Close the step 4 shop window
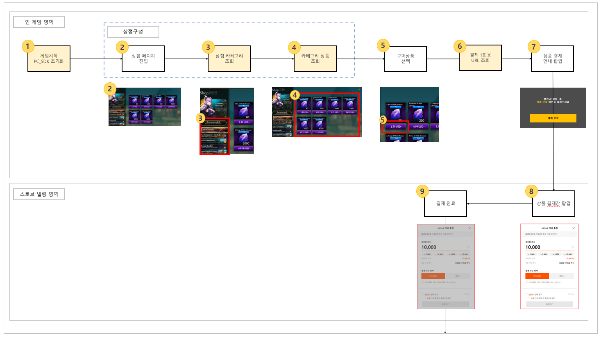Viewport: 601px width, 337px height. click(359, 90)
